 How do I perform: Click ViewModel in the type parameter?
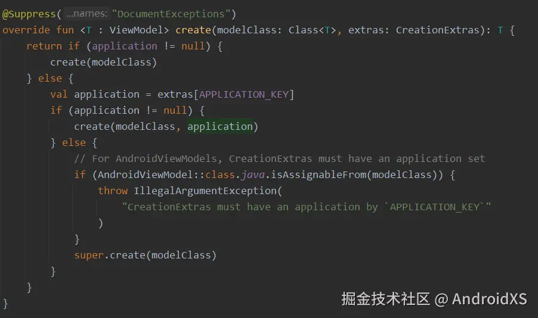136,30
